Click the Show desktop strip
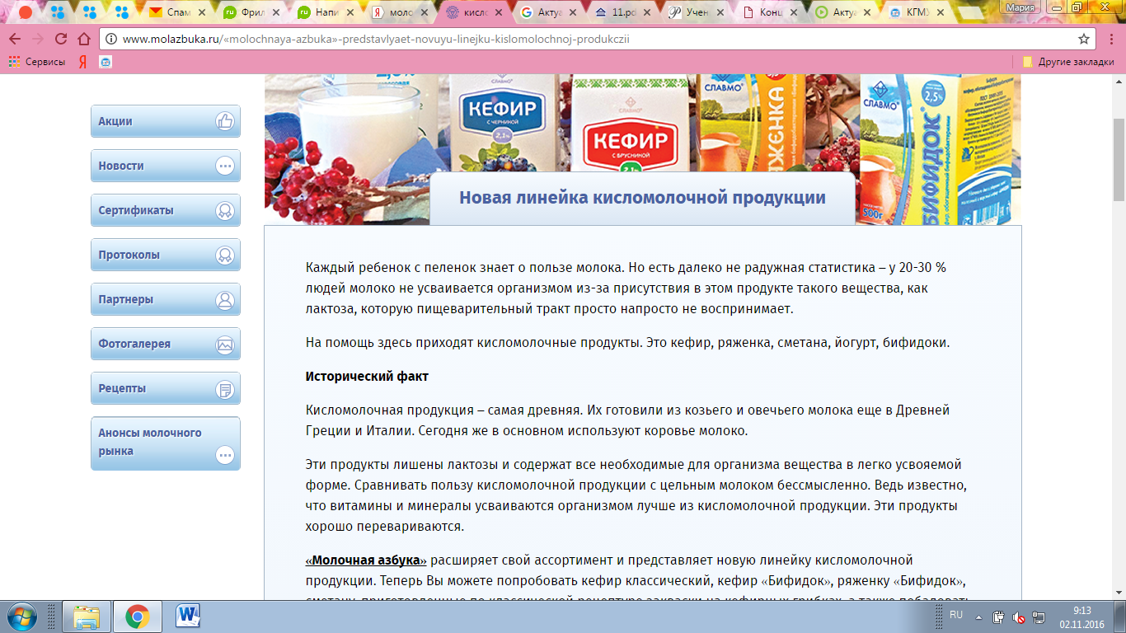The height and width of the screenshot is (633, 1126). (x=1120, y=617)
